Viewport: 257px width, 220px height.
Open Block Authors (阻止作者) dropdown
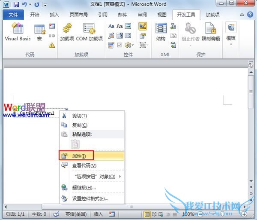click(x=191, y=34)
